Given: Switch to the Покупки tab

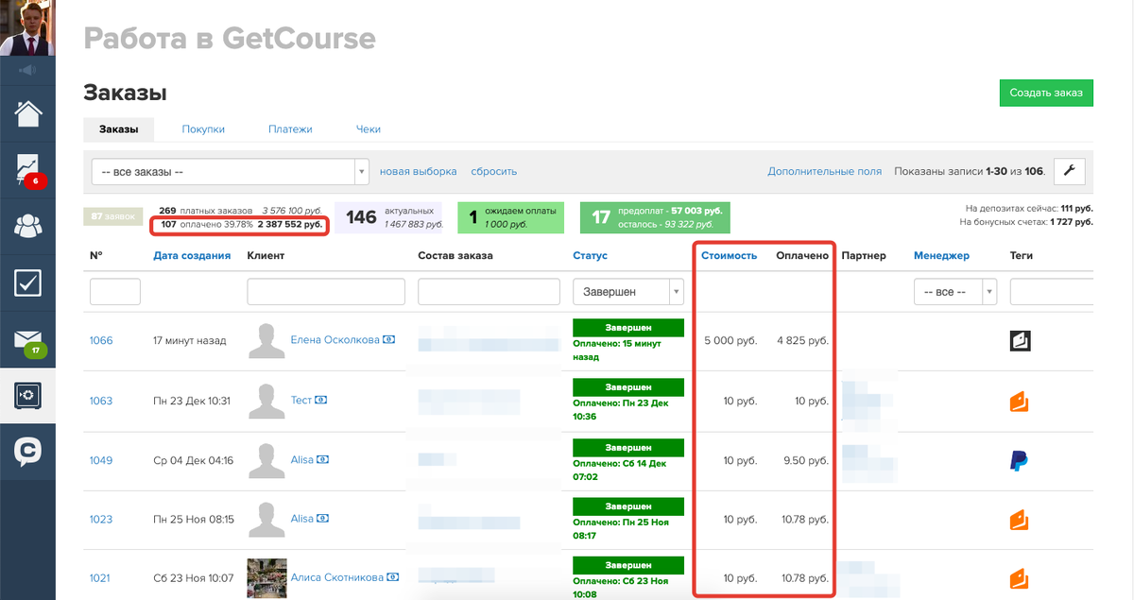Looking at the screenshot, I should coord(203,129).
